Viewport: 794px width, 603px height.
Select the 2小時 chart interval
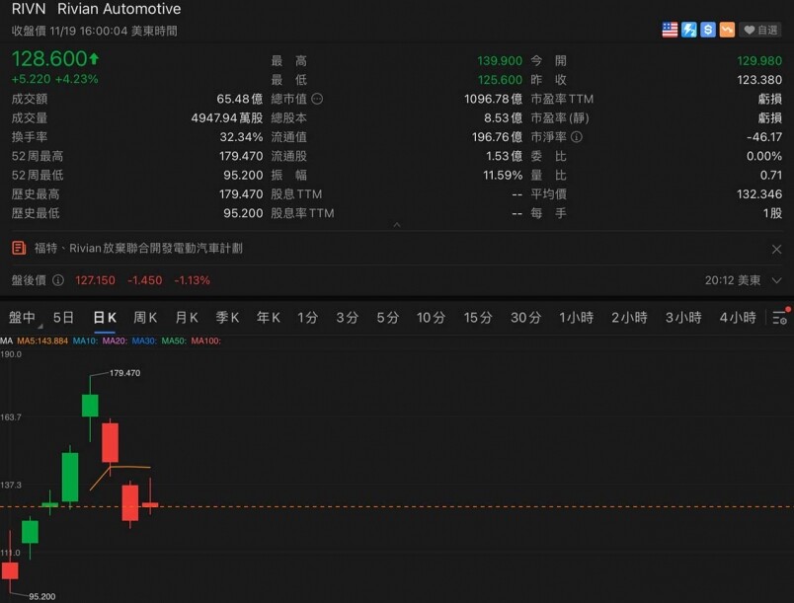629,318
